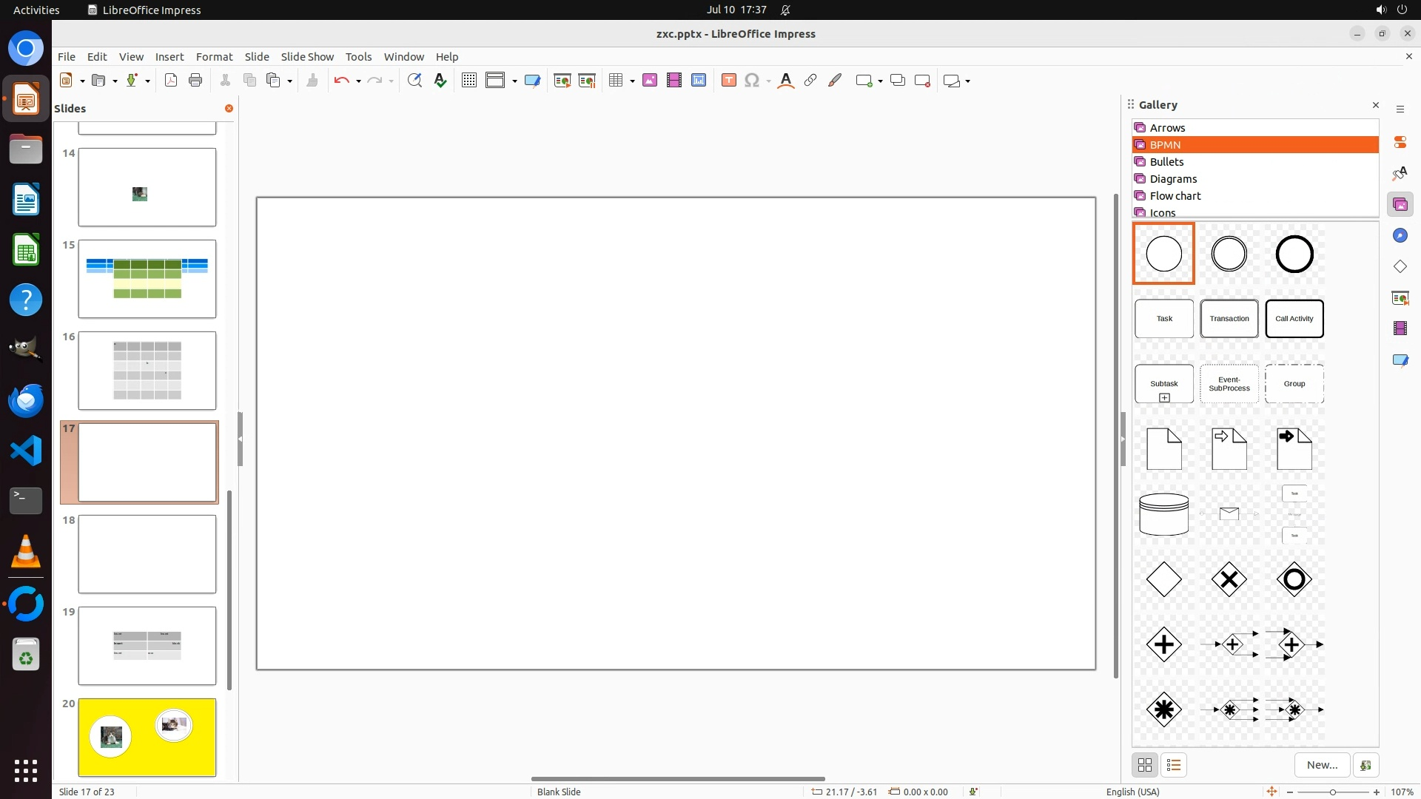Click the Print icon in the toolbar
The width and height of the screenshot is (1421, 799).
pyautogui.click(x=195, y=81)
